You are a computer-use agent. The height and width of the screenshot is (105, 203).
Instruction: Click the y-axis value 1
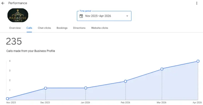click(10, 90)
